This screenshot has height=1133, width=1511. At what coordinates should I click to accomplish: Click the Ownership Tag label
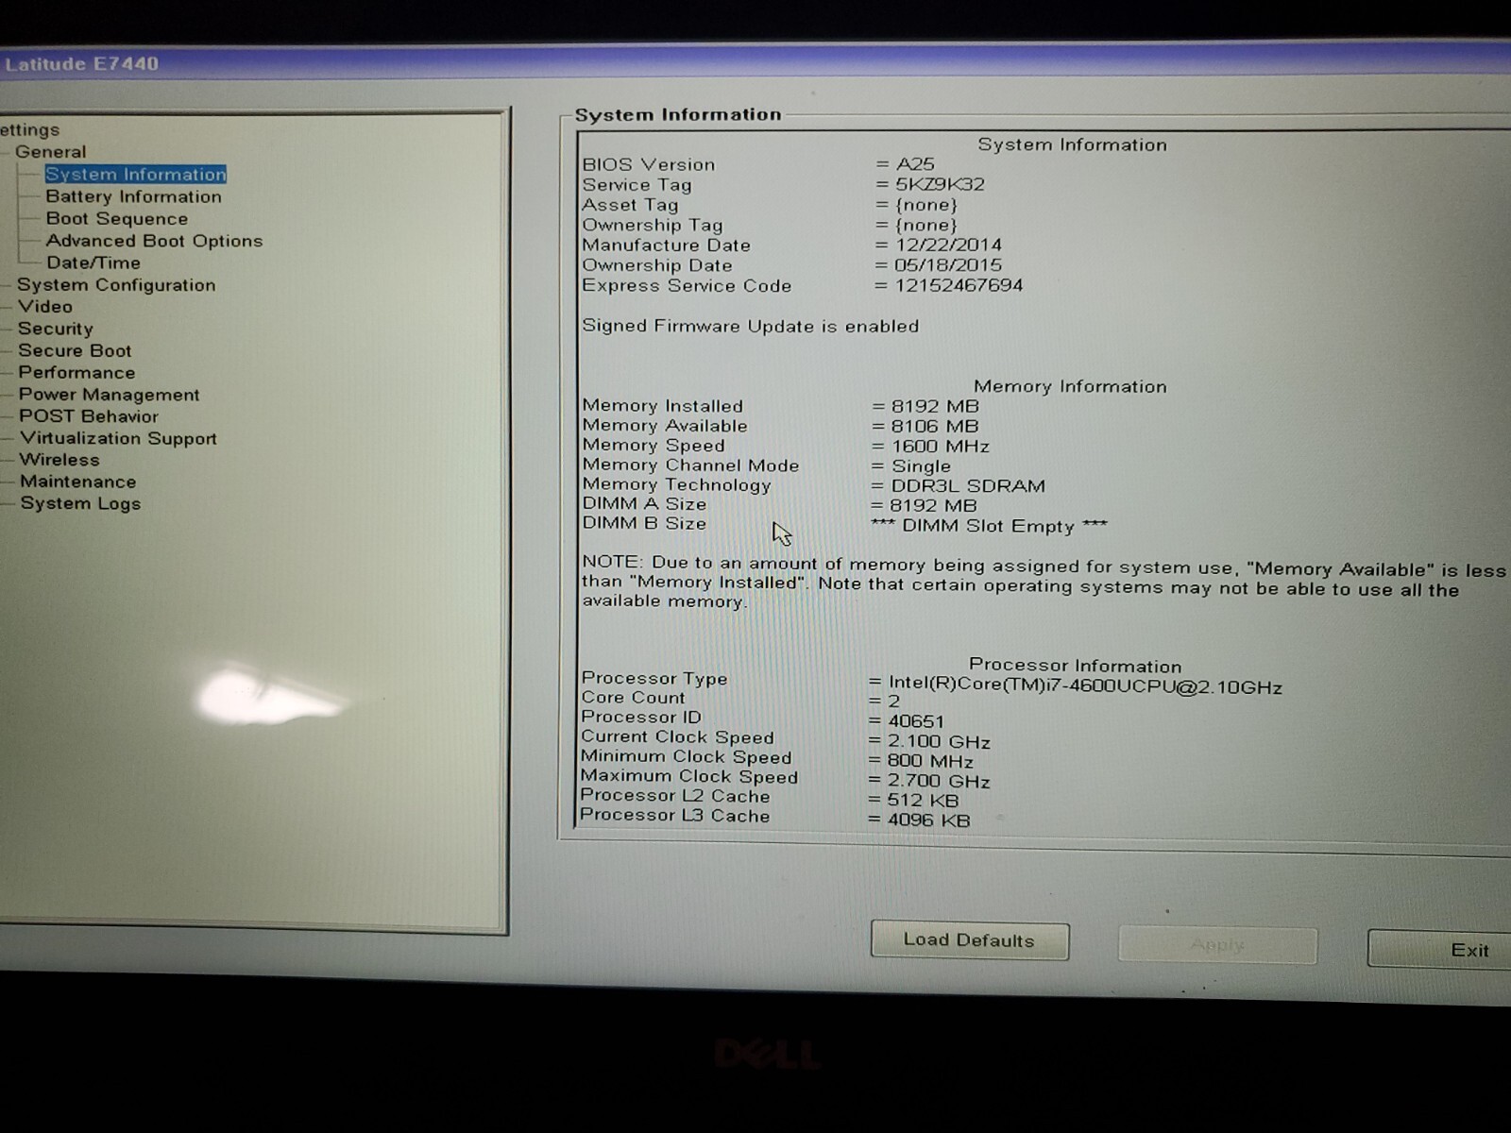[652, 225]
